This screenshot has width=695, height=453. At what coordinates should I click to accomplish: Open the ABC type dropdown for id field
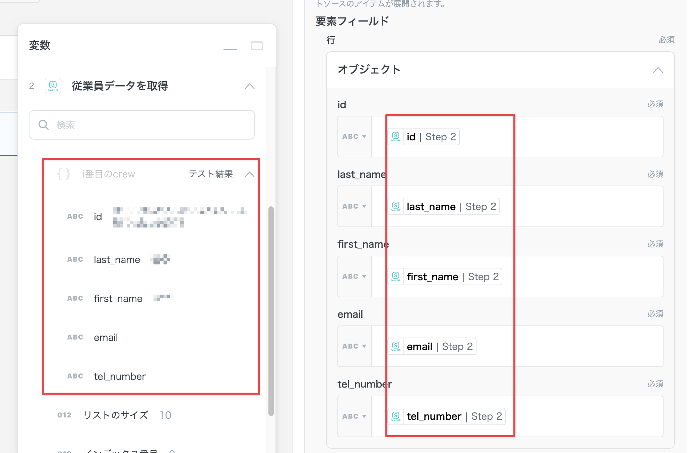(x=354, y=137)
